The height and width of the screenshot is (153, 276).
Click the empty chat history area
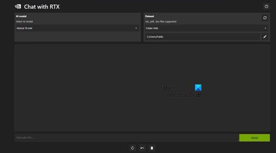point(142,88)
